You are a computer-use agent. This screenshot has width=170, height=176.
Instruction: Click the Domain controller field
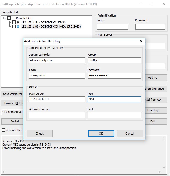coord(57,60)
